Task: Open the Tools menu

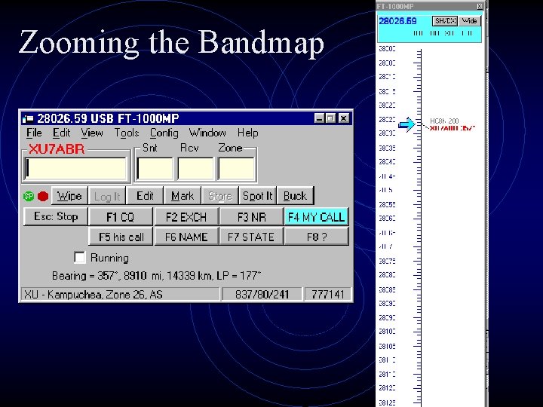Action: [127, 133]
